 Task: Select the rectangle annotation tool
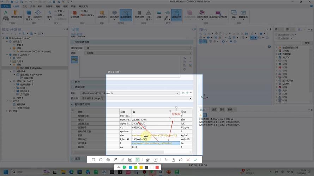tap(93, 160)
